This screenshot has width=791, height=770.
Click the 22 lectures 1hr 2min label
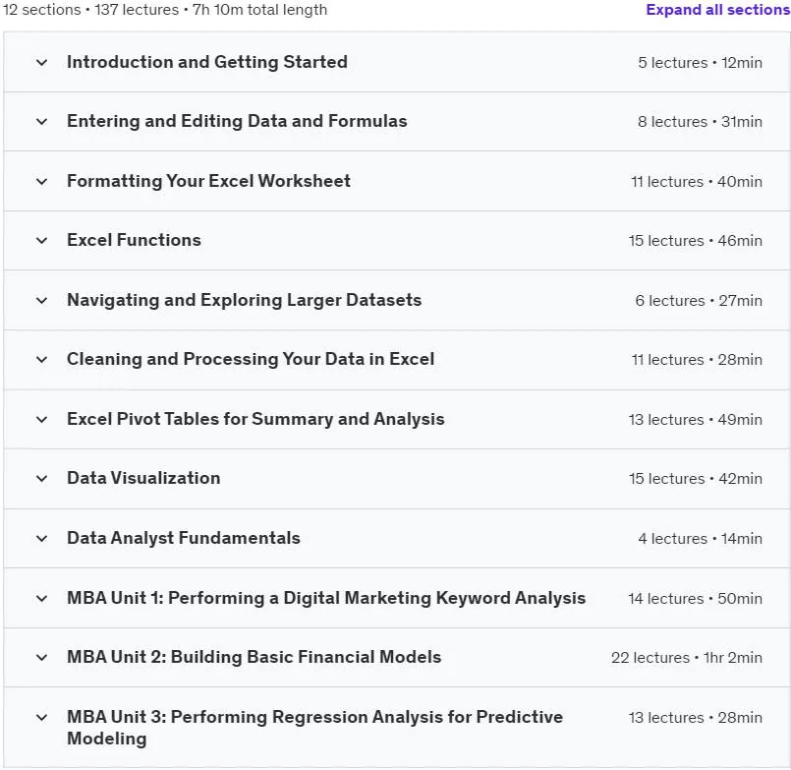[687, 658]
